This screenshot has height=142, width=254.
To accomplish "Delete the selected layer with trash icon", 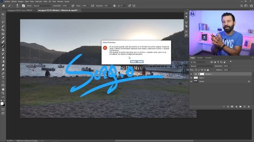I will (249, 106).
